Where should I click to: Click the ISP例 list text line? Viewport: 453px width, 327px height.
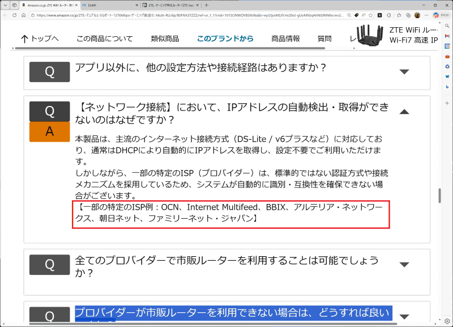tap(229, 213)
